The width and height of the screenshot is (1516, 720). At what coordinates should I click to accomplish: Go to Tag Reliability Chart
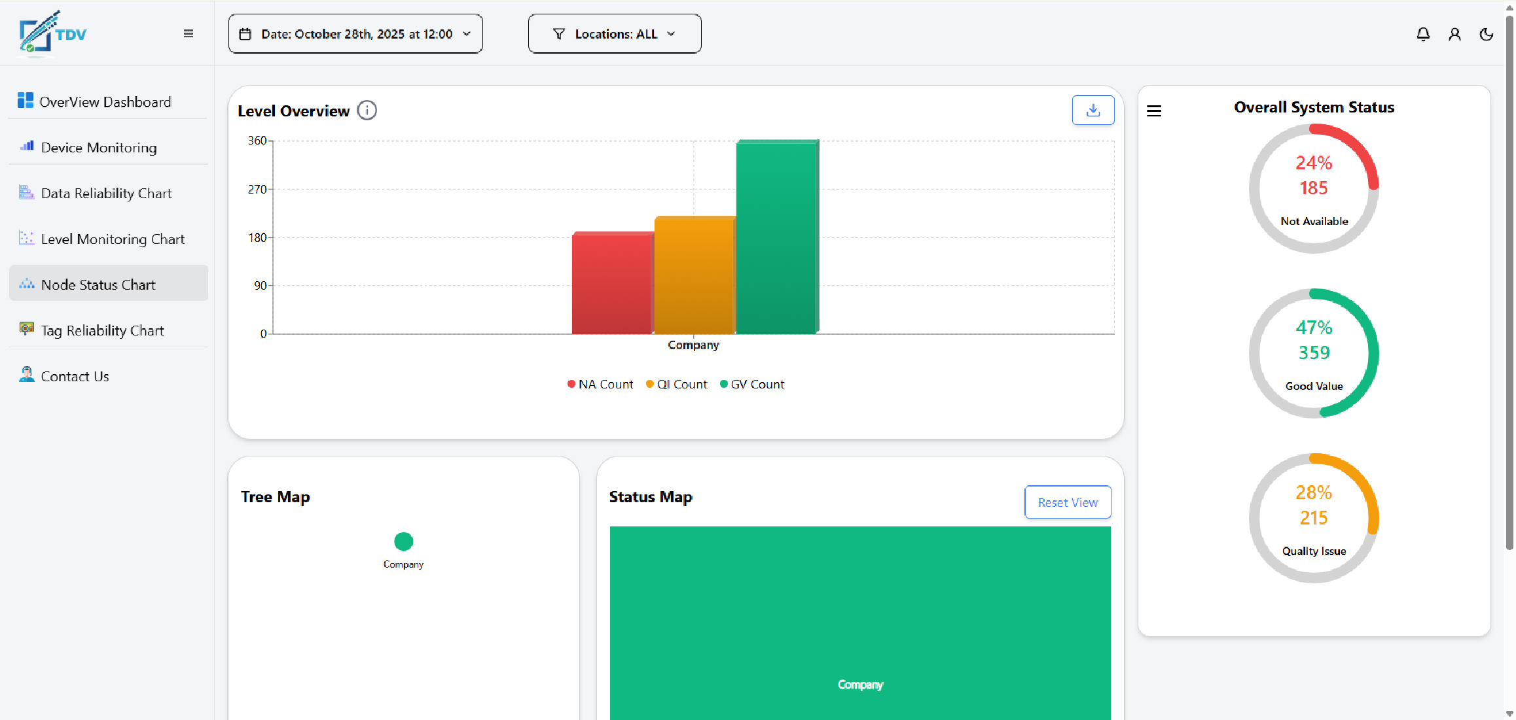pos(102,331)
